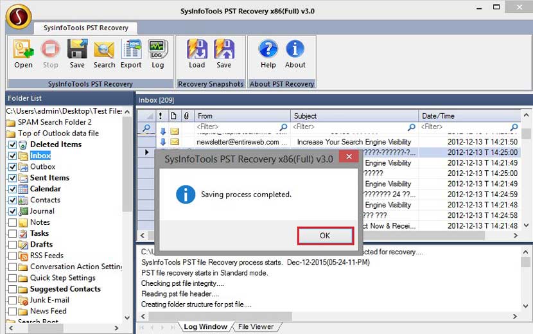Sort by the Date/Time column header
This screenshot has height=334, width=533.
pyautogui.click(x=469, y=116)
